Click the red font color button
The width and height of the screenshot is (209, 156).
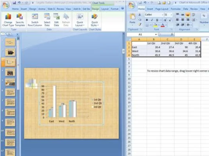click(x=163, y=25)
